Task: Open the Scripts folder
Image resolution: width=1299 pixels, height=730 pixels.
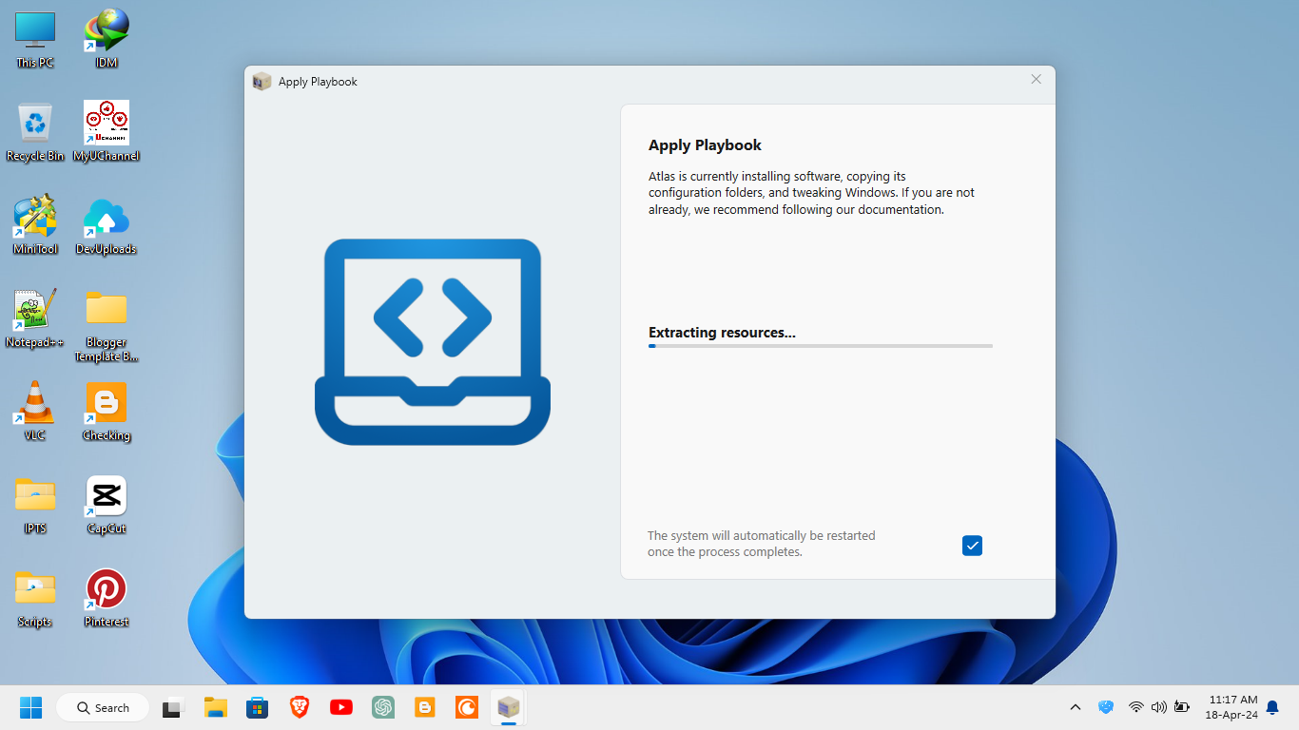Action: (x=35, y=598)
